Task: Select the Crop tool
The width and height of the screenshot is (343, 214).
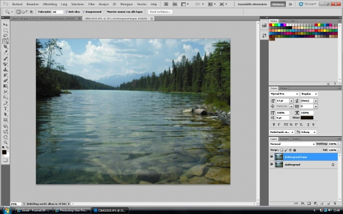Action: point(6,47)
